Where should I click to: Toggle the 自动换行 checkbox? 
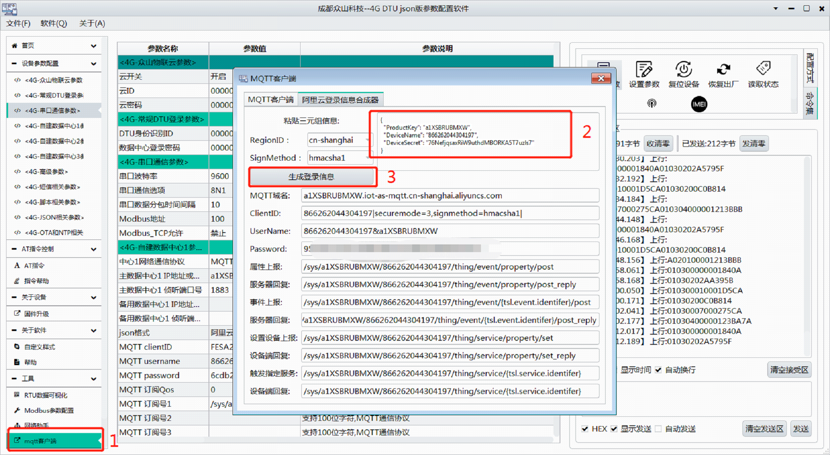[x=658, y=370]
